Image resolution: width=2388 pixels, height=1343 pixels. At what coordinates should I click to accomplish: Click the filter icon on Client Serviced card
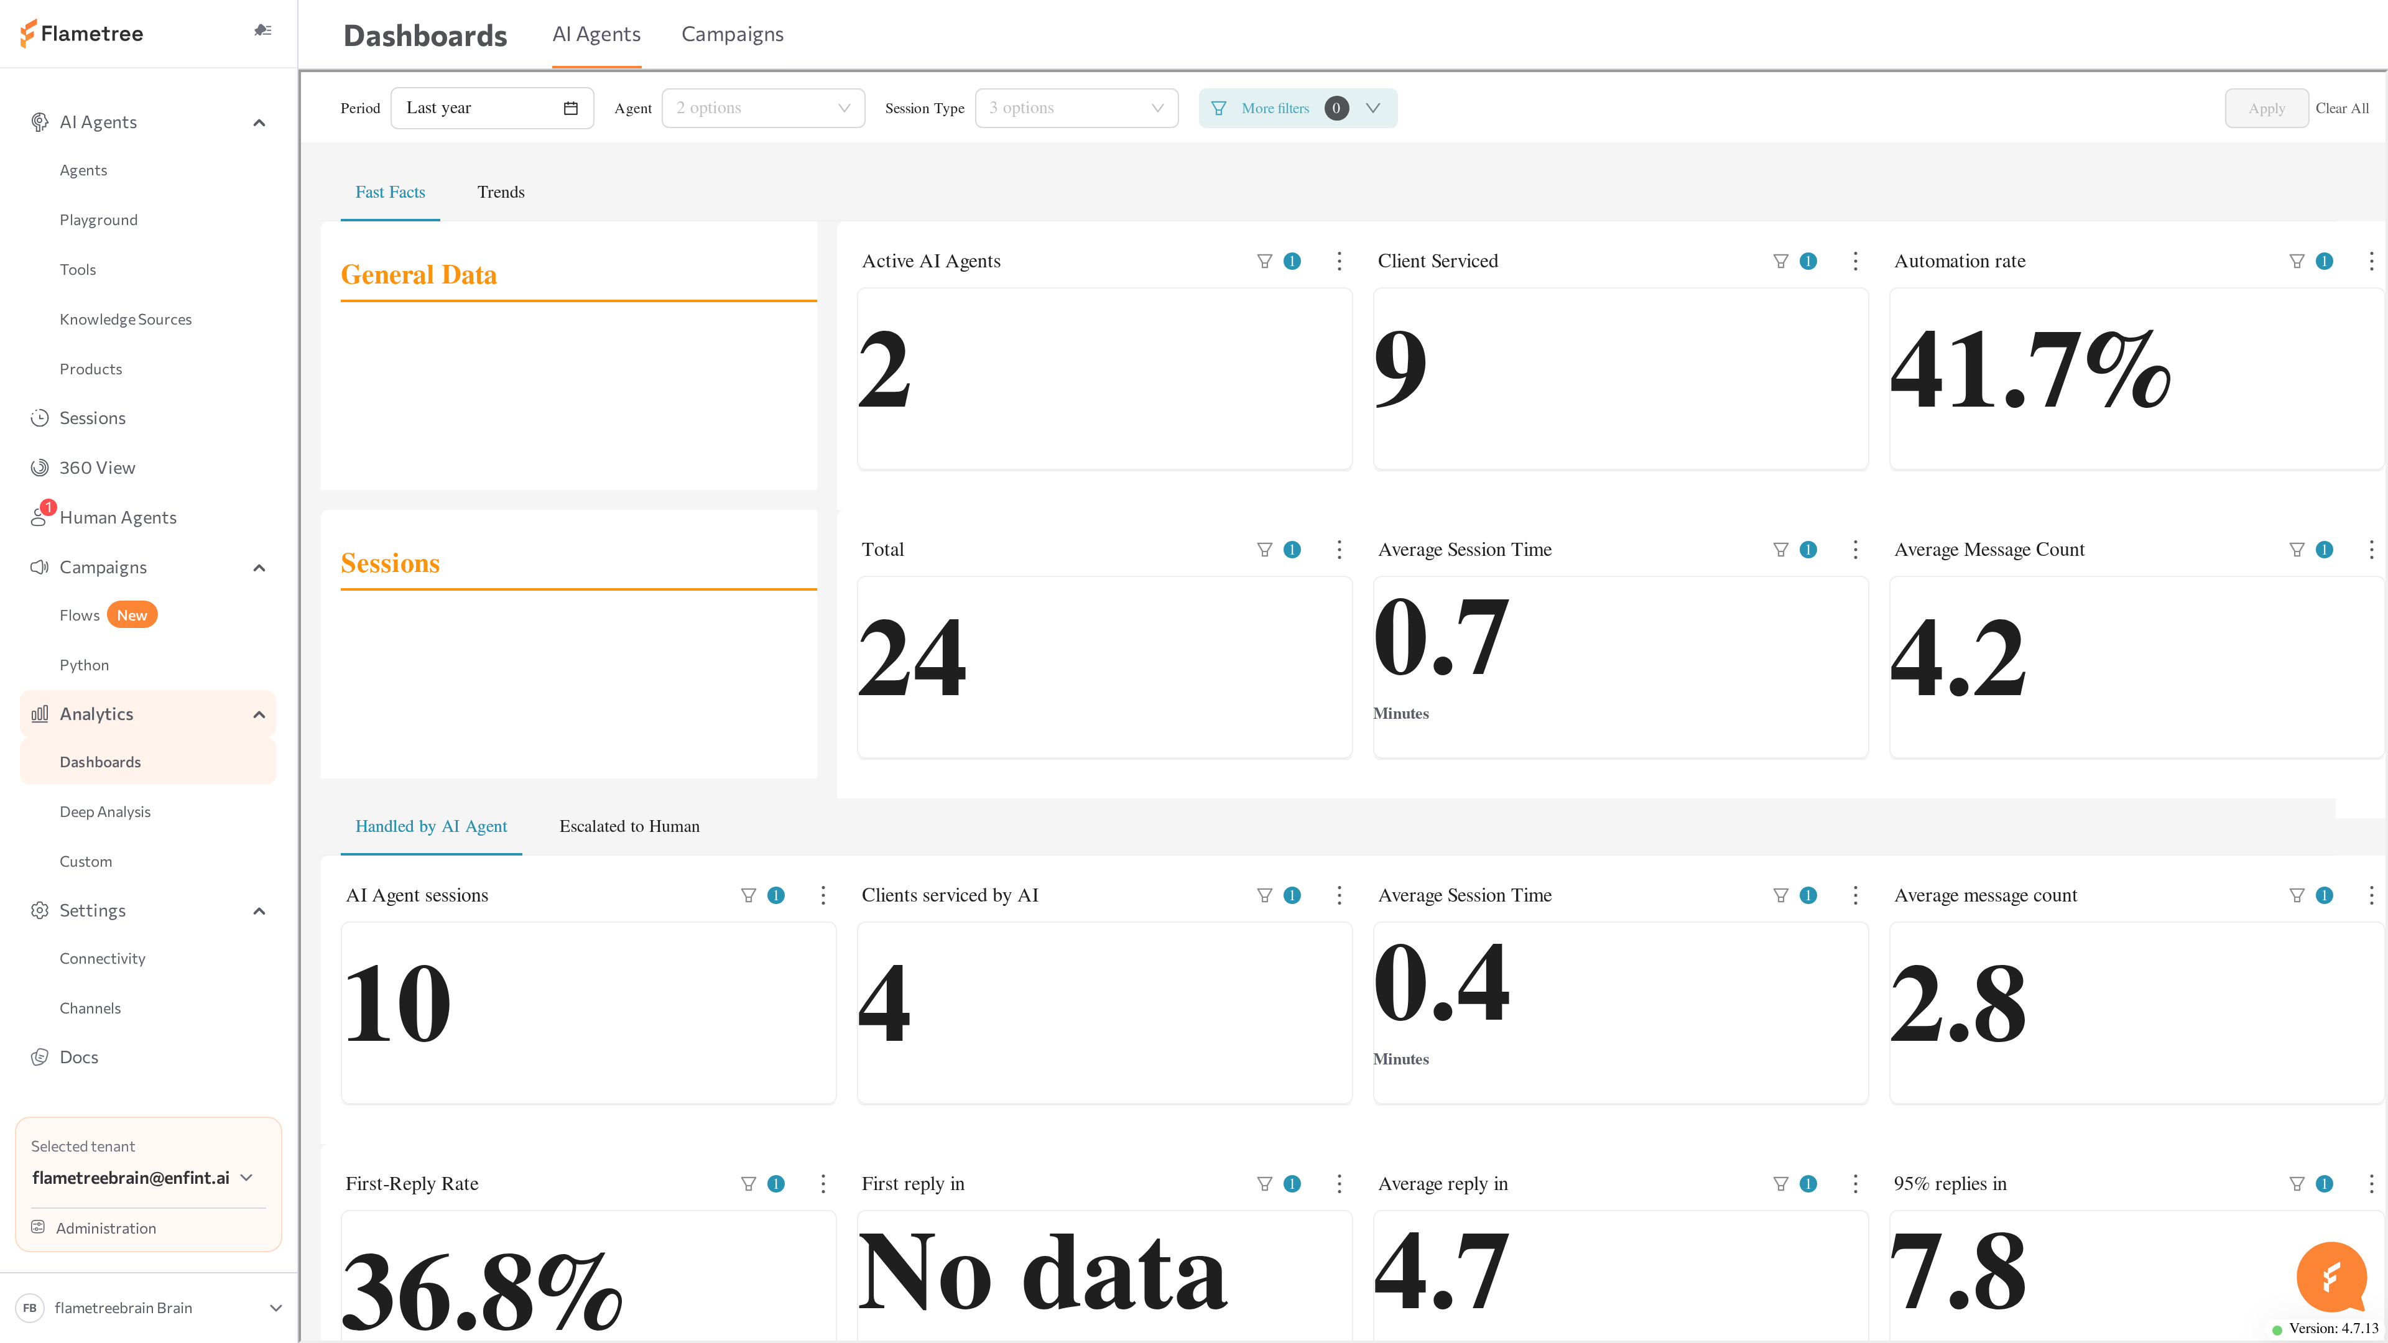(x=1781, y=261)
